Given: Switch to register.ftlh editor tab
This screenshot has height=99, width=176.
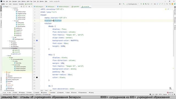Looking at the screenshot, I should pos(75,7).
